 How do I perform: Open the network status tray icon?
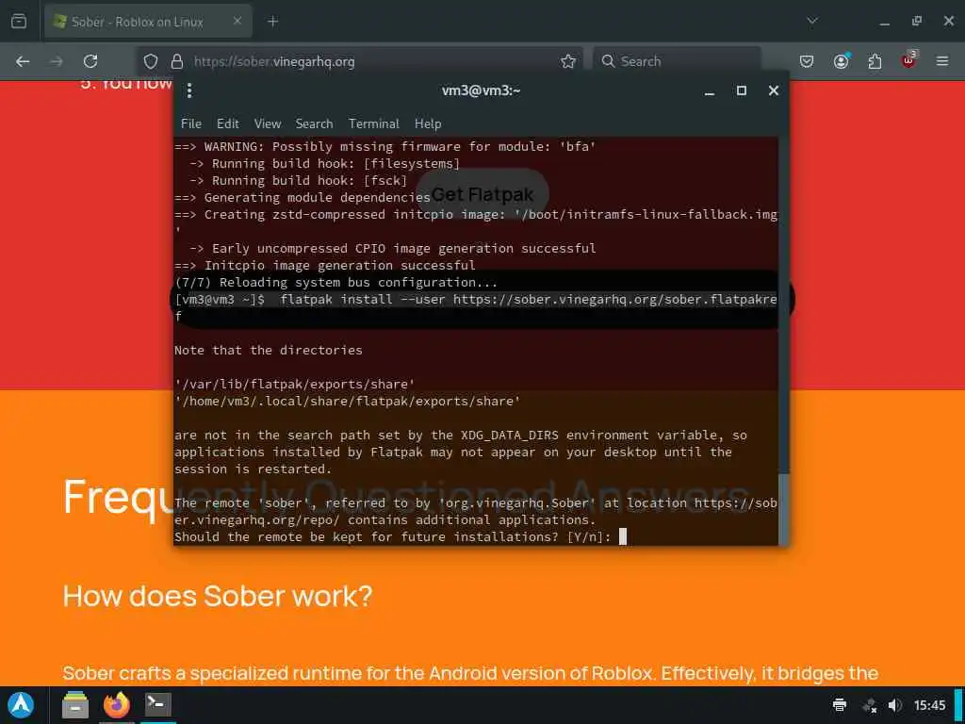pos(870,705)
